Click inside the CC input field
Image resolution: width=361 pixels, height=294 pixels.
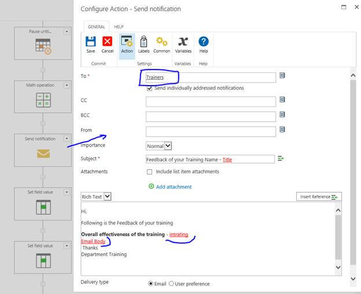tap(211, 101)
